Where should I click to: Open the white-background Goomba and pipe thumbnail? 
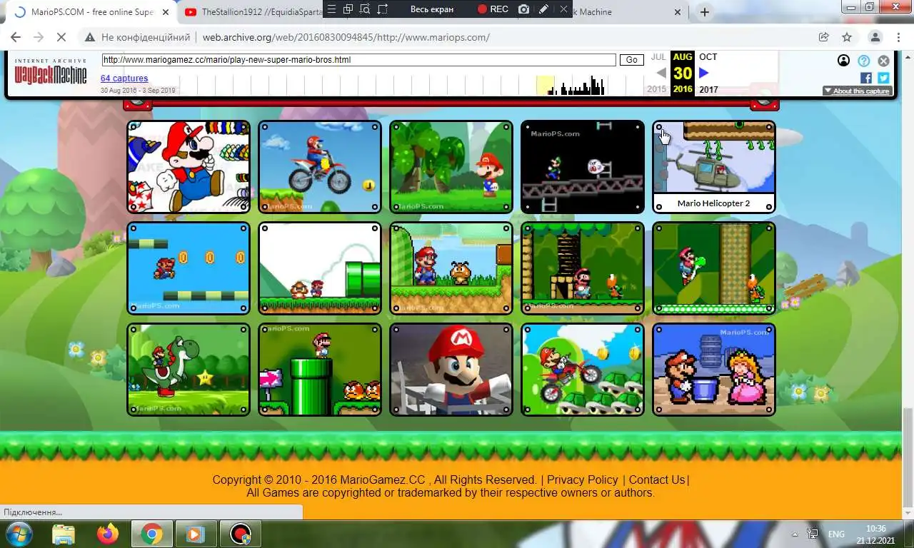point(320,268)
